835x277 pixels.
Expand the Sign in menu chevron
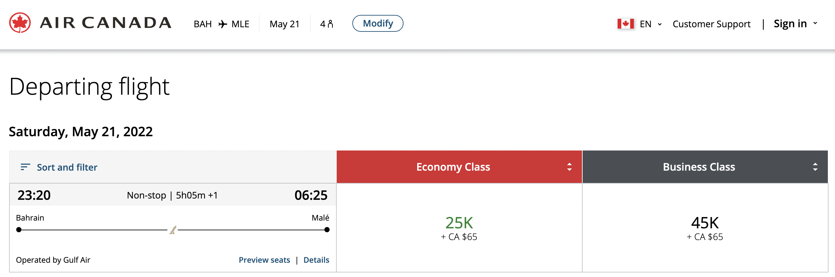click(x=815, y=23)
